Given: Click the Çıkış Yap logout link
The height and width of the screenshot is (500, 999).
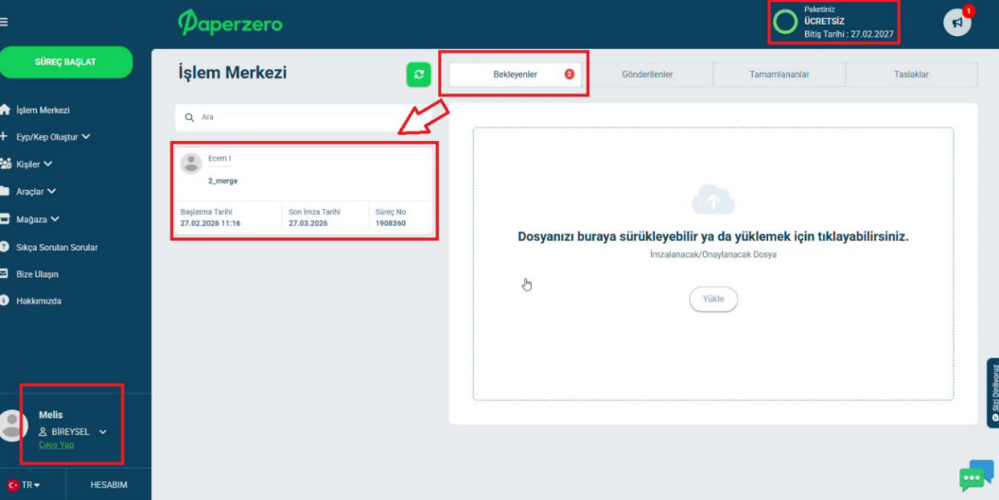Looking at the screenshot, I should point(56,444).
